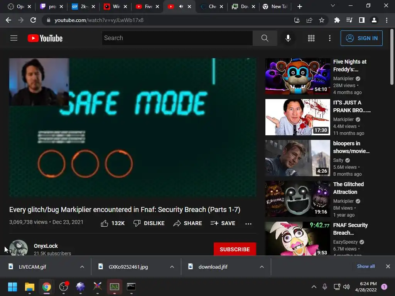Open LIVECAM.gif downloaded file
395x296 pixels.
coord(32,267)
